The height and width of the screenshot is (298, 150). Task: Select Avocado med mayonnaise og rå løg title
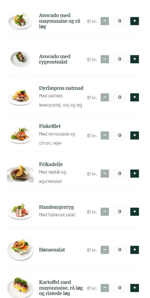[59, 21]
